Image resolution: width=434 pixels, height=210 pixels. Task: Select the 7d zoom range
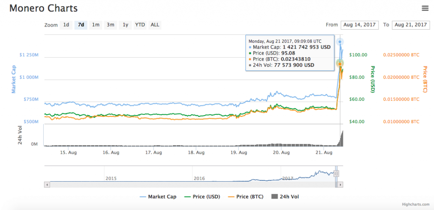click(x=81, y=25)
